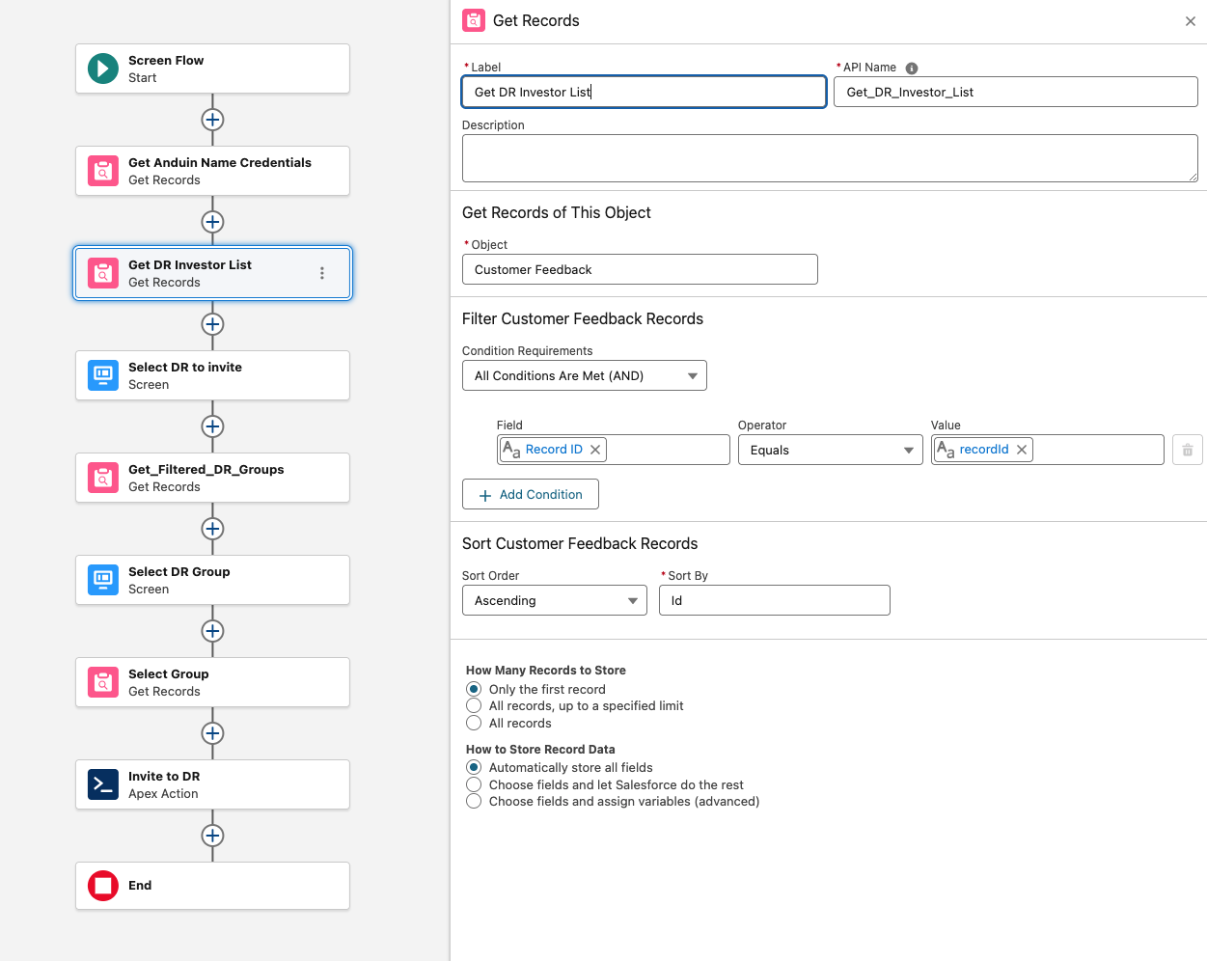Click the Select DR to invite screen icon
Screen dimensions: 1207x961
click(103, 375)
